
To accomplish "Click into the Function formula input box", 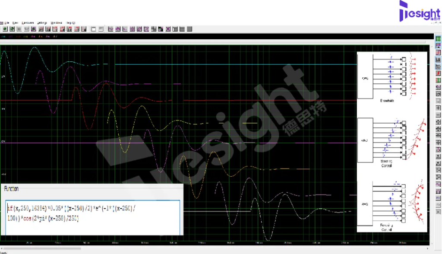I will click(92, 217).
